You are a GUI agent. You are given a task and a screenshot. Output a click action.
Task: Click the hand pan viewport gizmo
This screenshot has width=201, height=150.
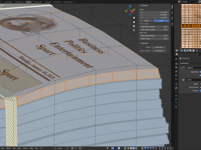pos(134,22)
